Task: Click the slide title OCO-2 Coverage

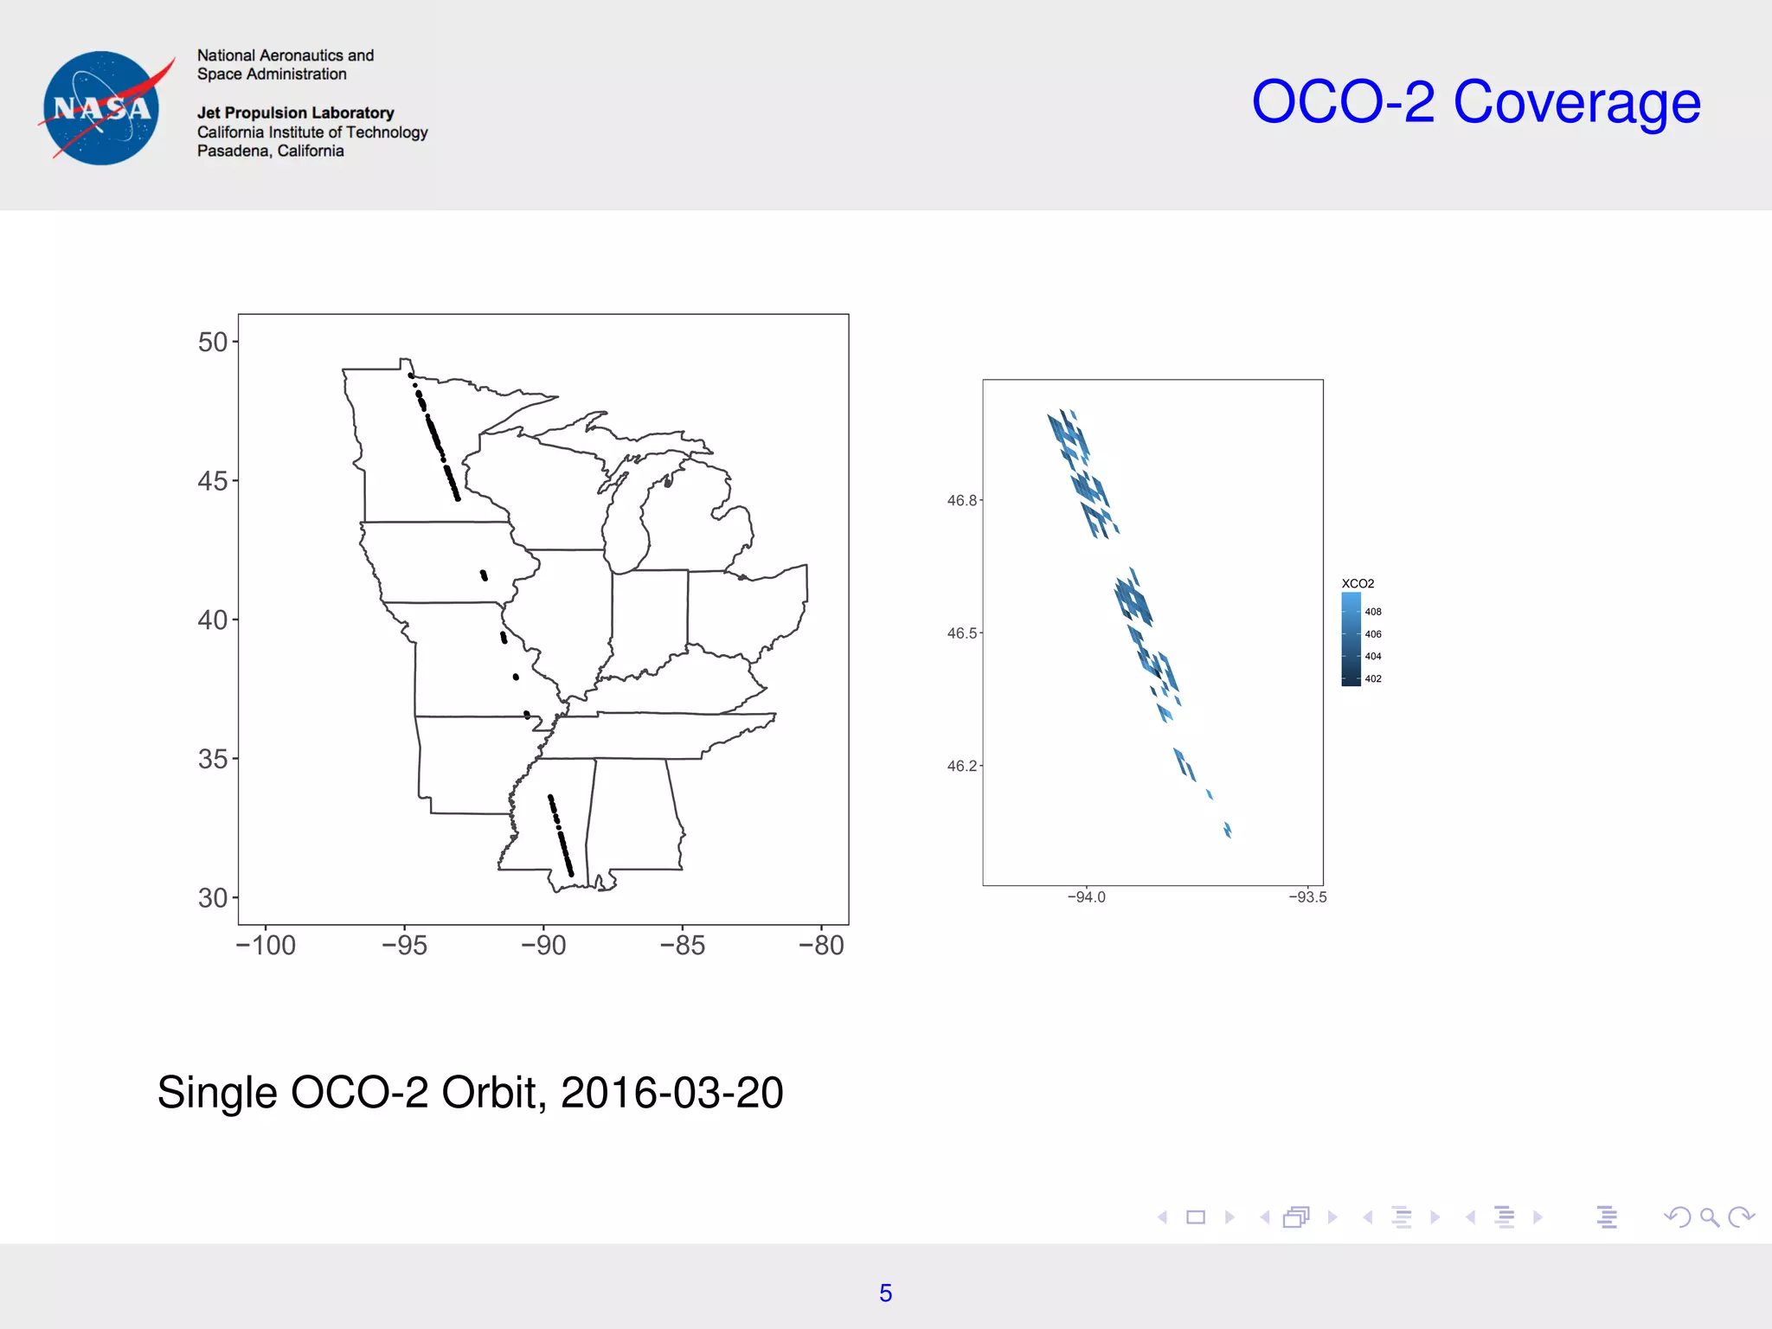Action: click(x=1476, y=102)
